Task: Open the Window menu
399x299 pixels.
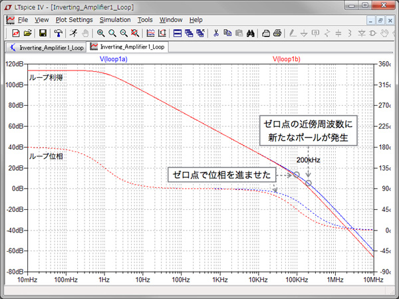Action: [171, 20]
